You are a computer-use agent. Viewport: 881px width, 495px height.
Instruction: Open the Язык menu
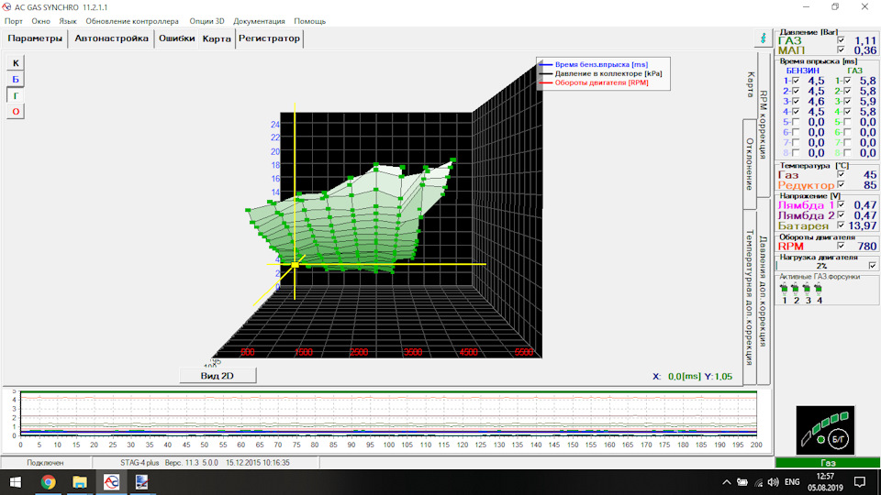coord(67,21)
